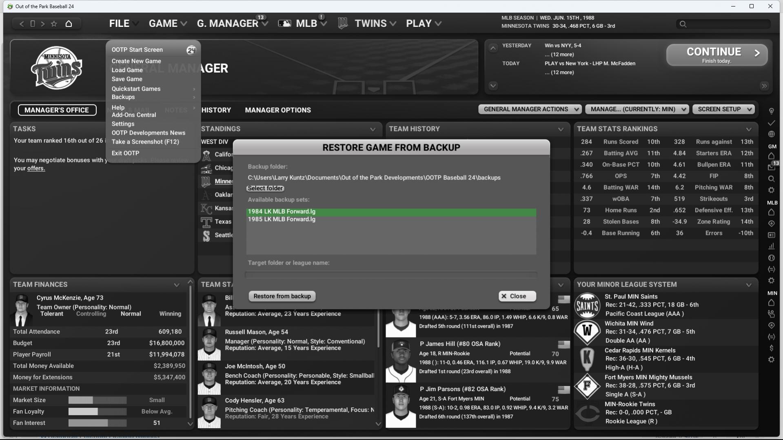Click the St. Paul Saints team logo

(587, 305)
